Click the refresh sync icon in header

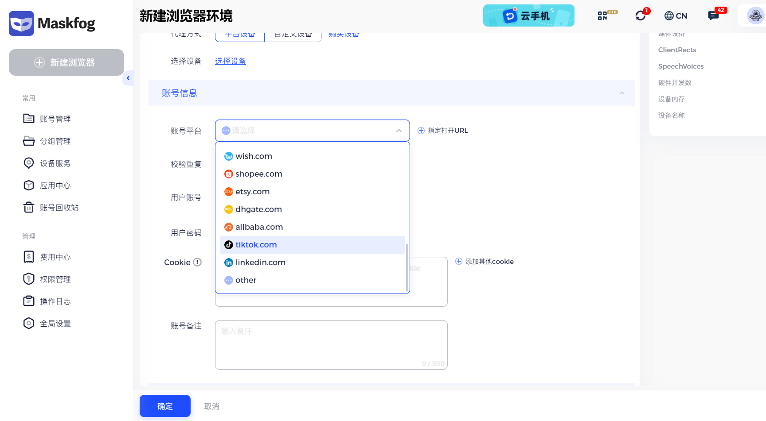(x=641, y=16)
